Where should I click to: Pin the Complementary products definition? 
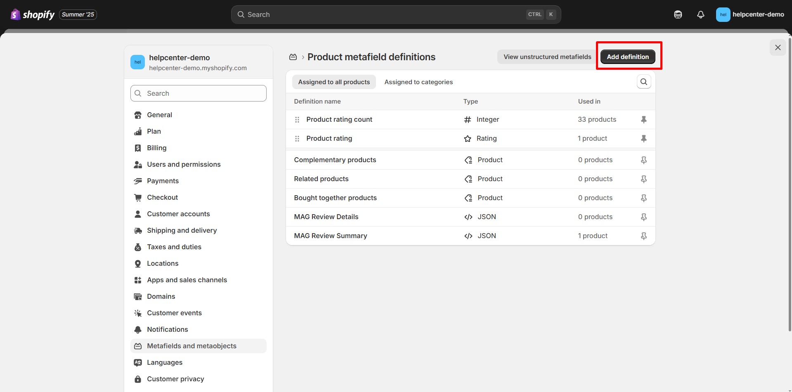coord(644,160)
